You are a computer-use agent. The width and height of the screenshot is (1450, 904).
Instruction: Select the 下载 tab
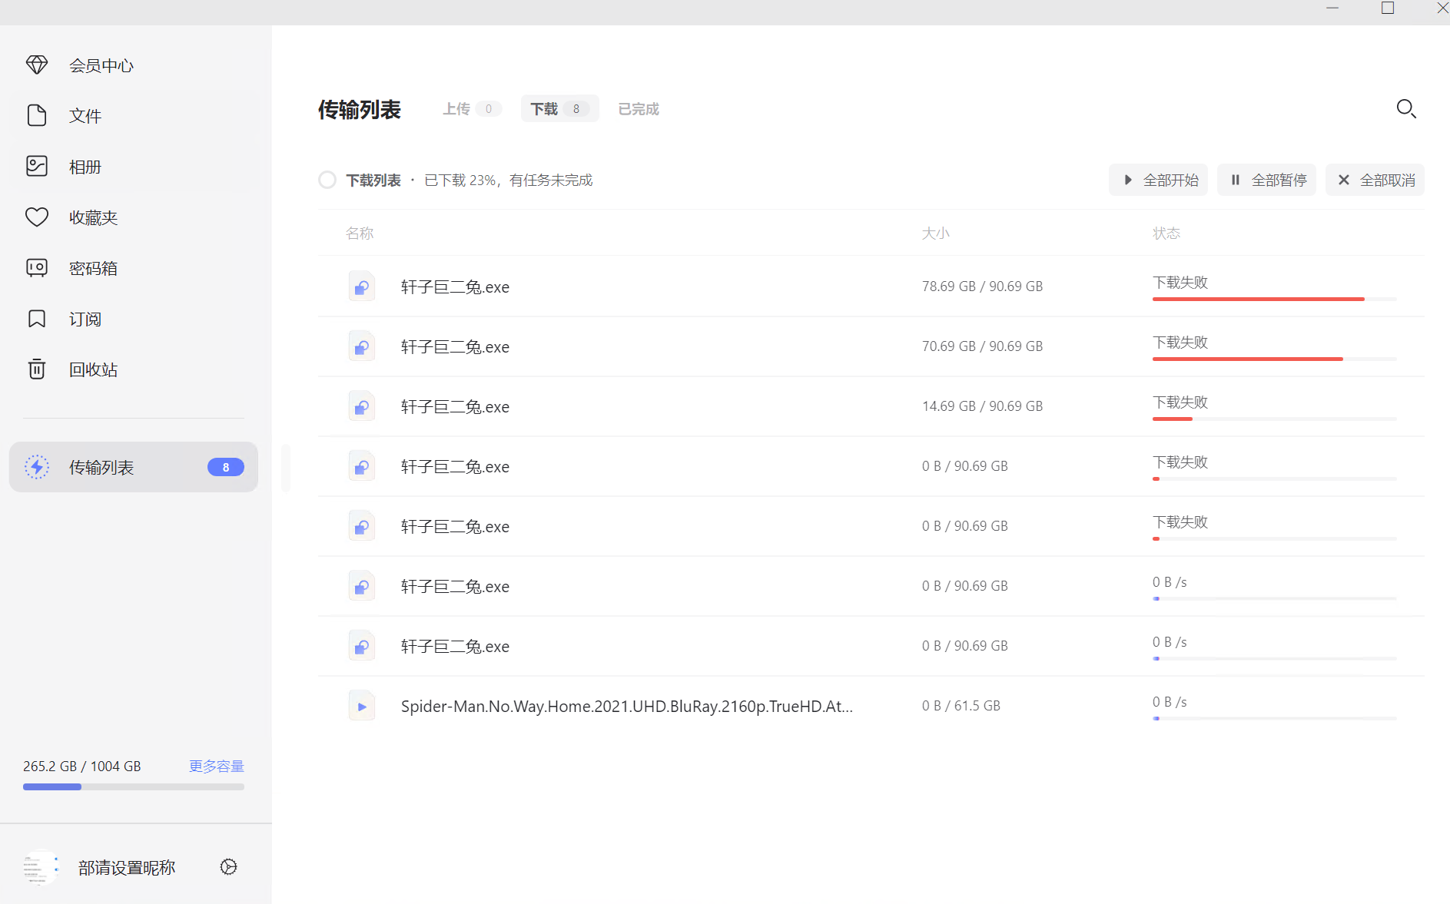tap(559, 109)
